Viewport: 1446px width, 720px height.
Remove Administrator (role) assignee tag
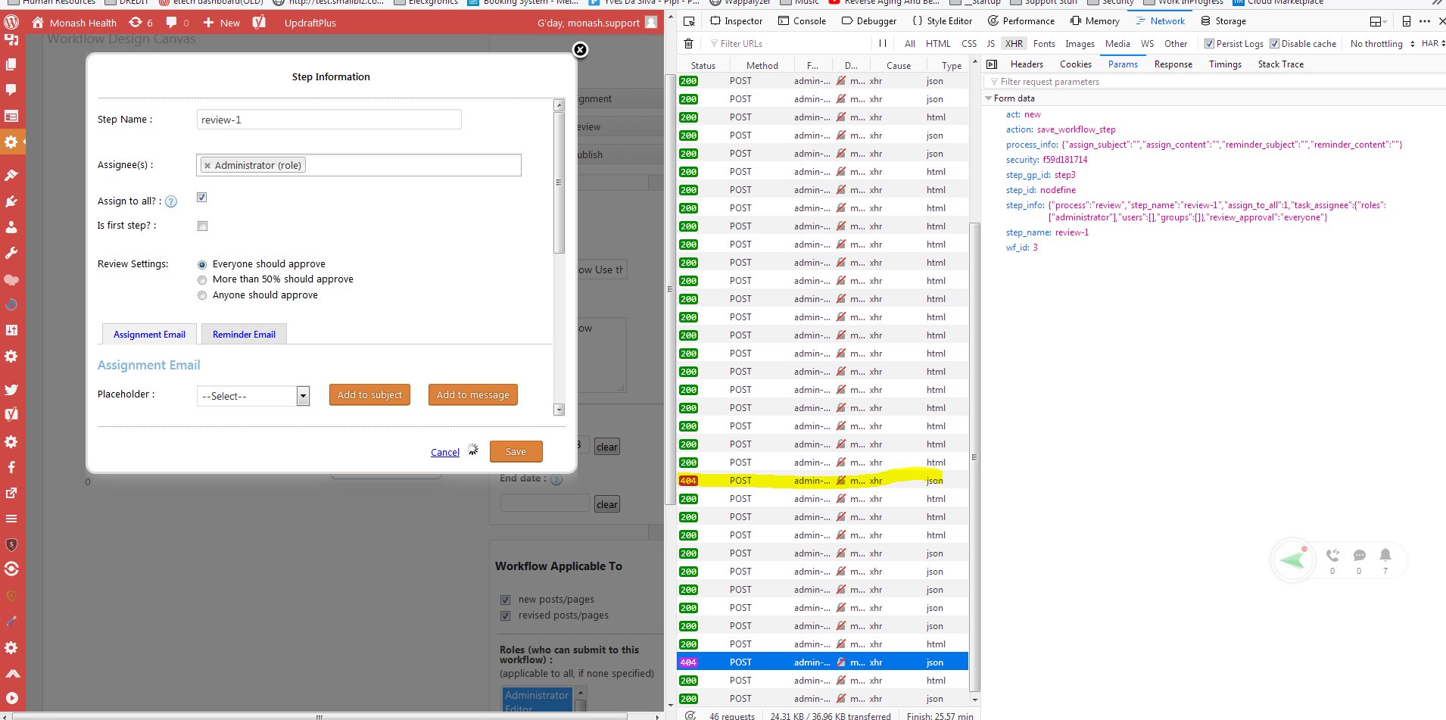coord(207,165)
